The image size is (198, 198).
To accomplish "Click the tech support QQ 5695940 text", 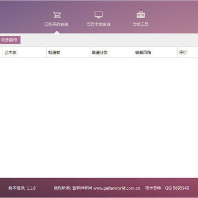I will tap(167, 188).
